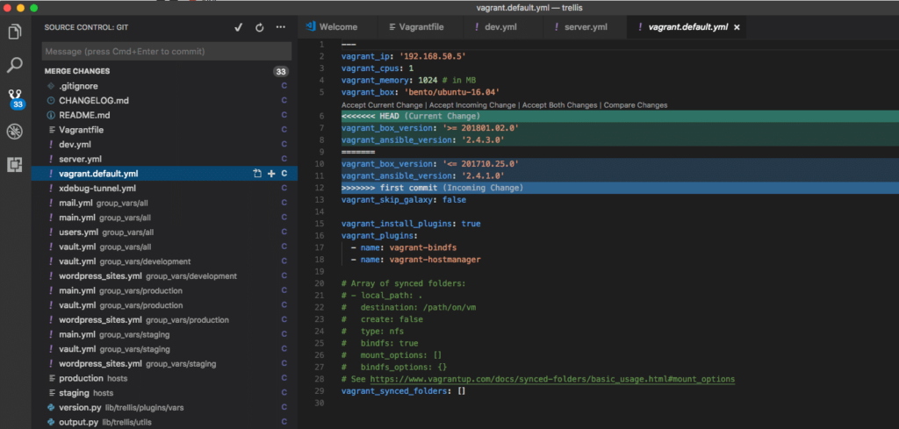Open the Explorer view icon

point(14,31)
